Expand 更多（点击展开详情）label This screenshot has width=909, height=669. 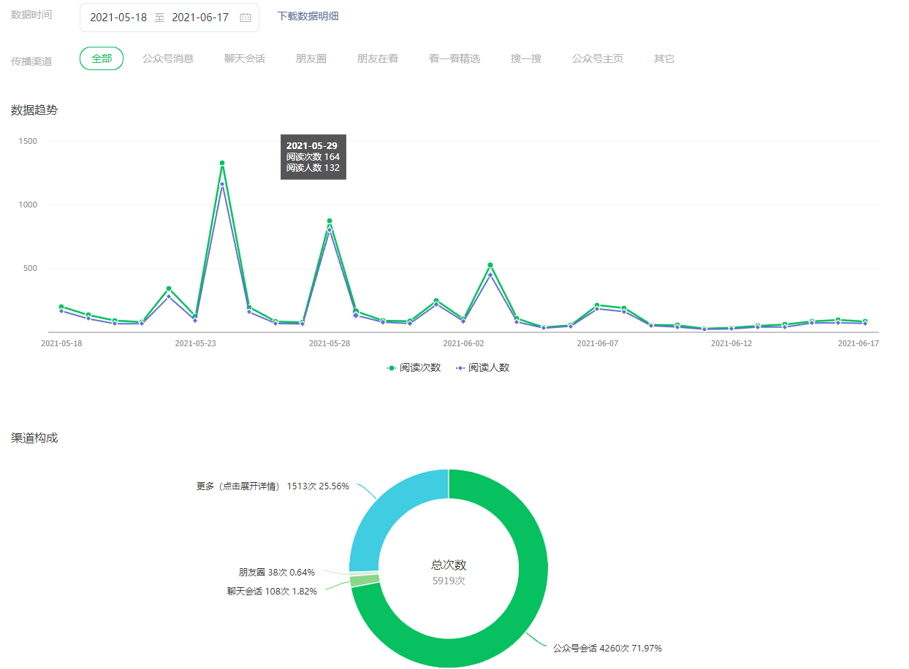coord(273,486)
